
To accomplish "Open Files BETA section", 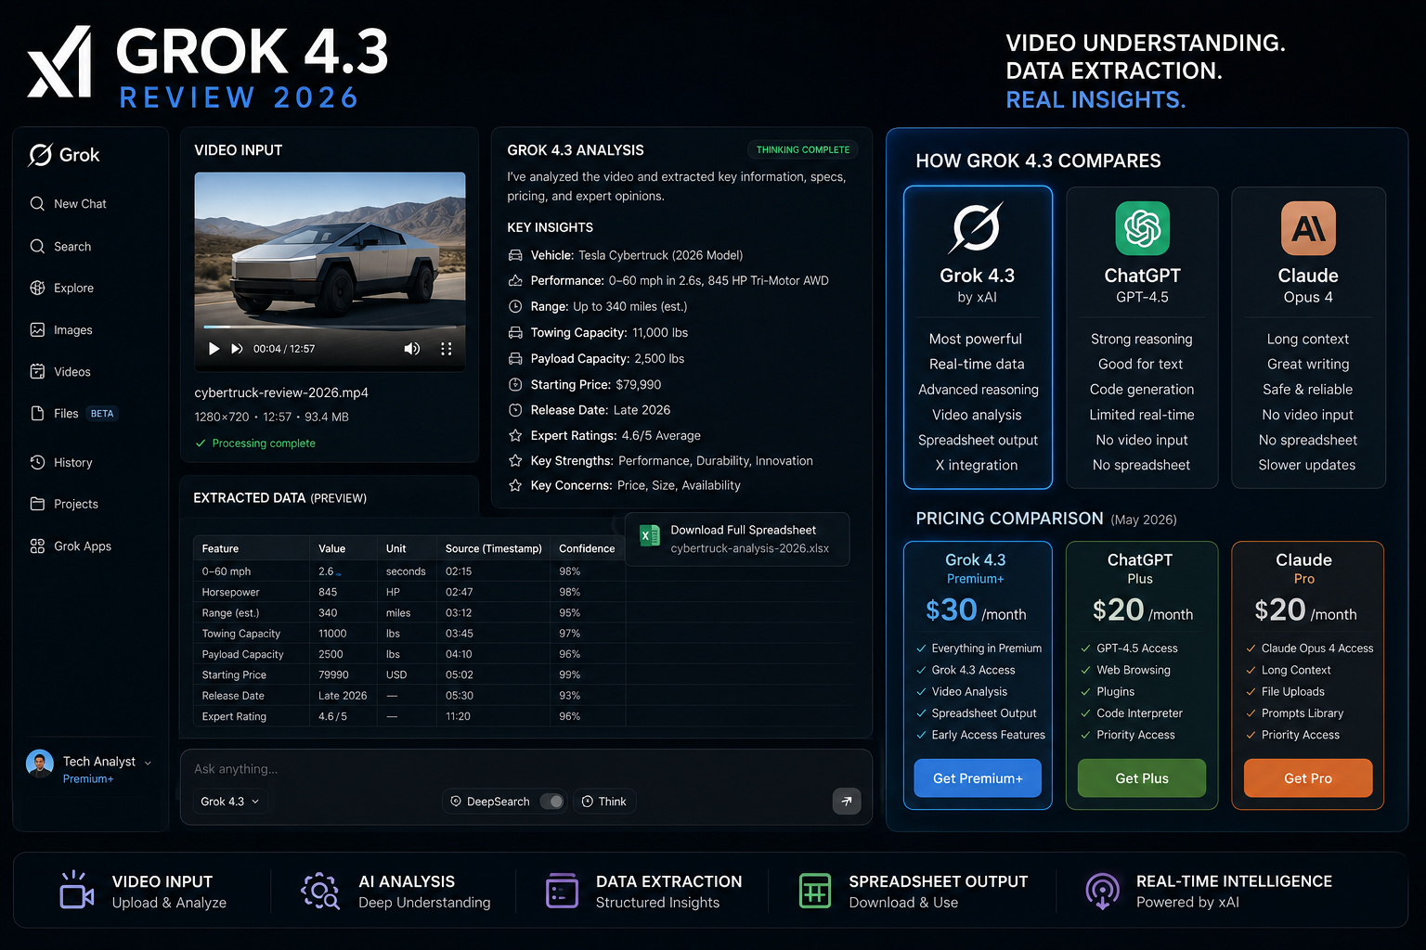I will pos(73,414).
